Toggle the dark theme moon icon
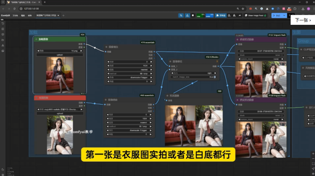This screenshot has height=176, width=315. point(3,170)
